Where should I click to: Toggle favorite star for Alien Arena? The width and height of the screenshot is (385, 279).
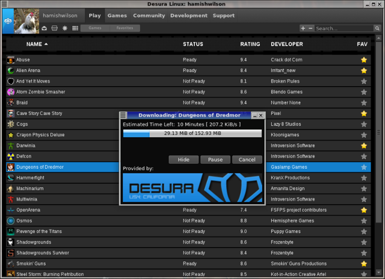point(364,71)
